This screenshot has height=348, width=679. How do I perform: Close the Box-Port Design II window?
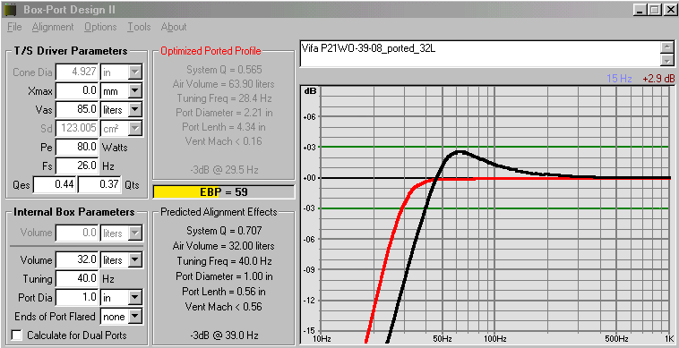670,10
